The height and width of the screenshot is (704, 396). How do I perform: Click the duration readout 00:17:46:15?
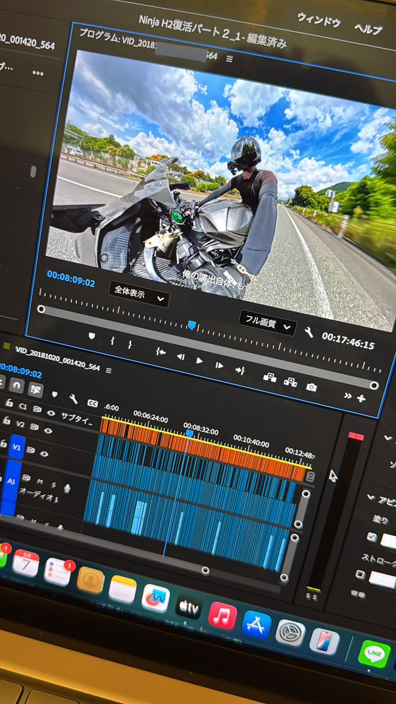coord(348,342)
